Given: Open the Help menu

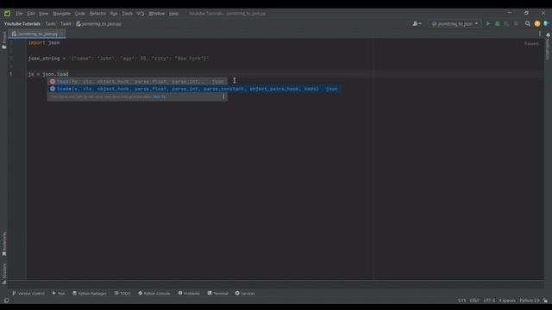Looking at the screenshot, I should [x=173, y=14].
